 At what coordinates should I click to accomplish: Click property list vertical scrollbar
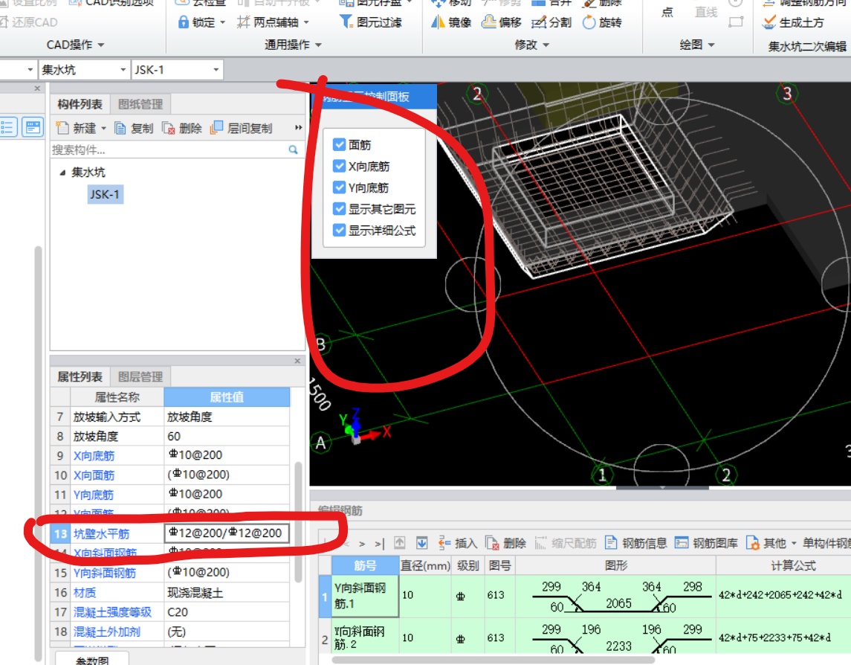[x=298, y=521]
